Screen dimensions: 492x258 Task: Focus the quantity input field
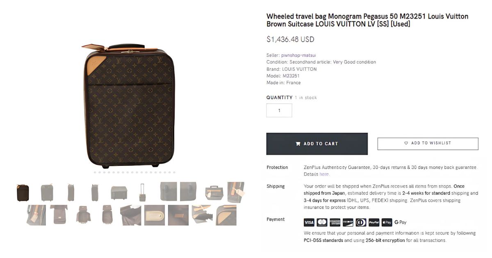[x=279, y=111]
